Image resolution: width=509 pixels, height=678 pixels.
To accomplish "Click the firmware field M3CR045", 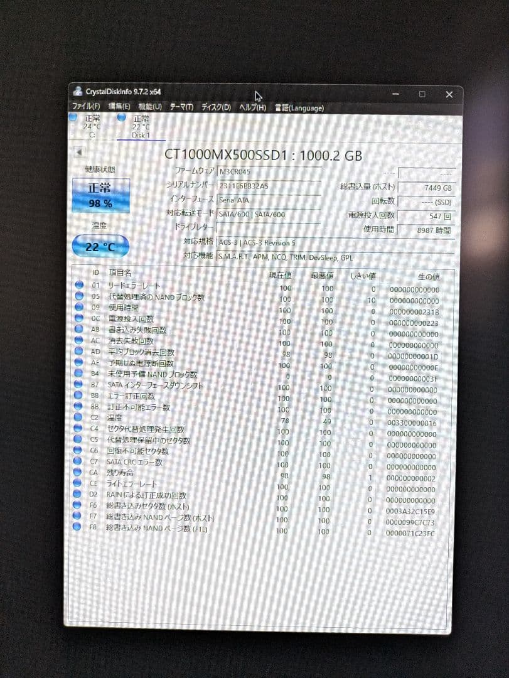I will pyautogui.click(x=269, y=171).
